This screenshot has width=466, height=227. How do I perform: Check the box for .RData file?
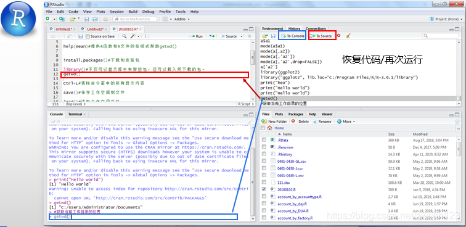pyautogui.click(x=264, y=140)
